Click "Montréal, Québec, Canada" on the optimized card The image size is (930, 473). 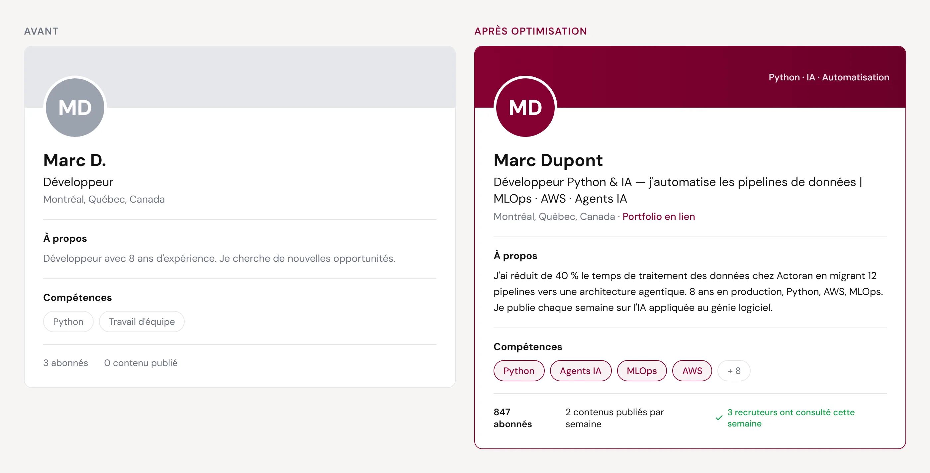click(554, 217)
